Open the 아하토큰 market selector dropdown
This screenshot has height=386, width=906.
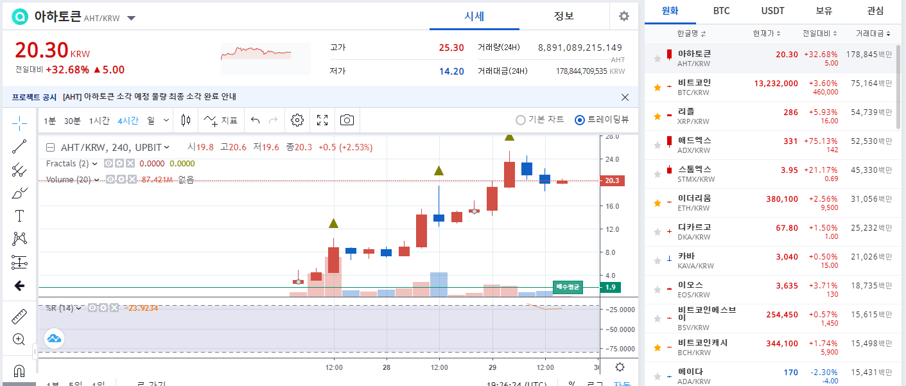pos(132,18)
